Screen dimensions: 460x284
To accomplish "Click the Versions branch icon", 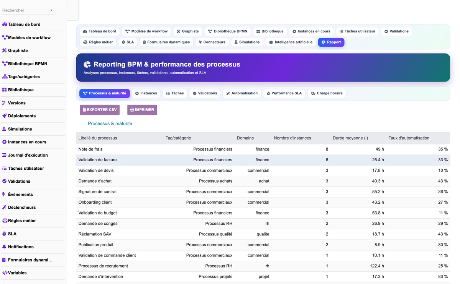I will [4, 103].
